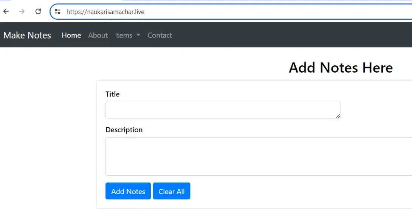Click the browser forward arrow
The image size is (412, 212).
click(x=22, y=11)
